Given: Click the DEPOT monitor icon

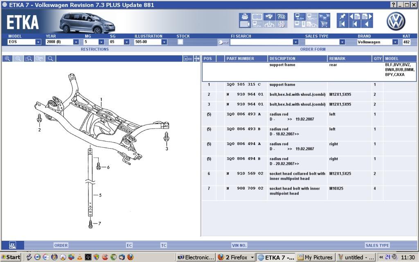Looking at the screenshot, I should point(312,16).
